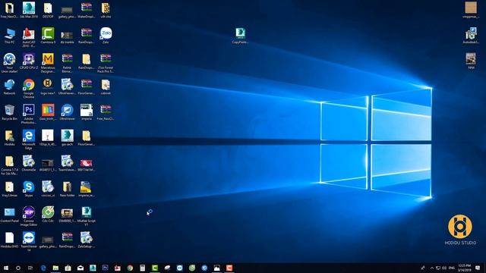Open the Control Panel desktop icon
The width and height of the screenshot is (486, 273).
9,215
